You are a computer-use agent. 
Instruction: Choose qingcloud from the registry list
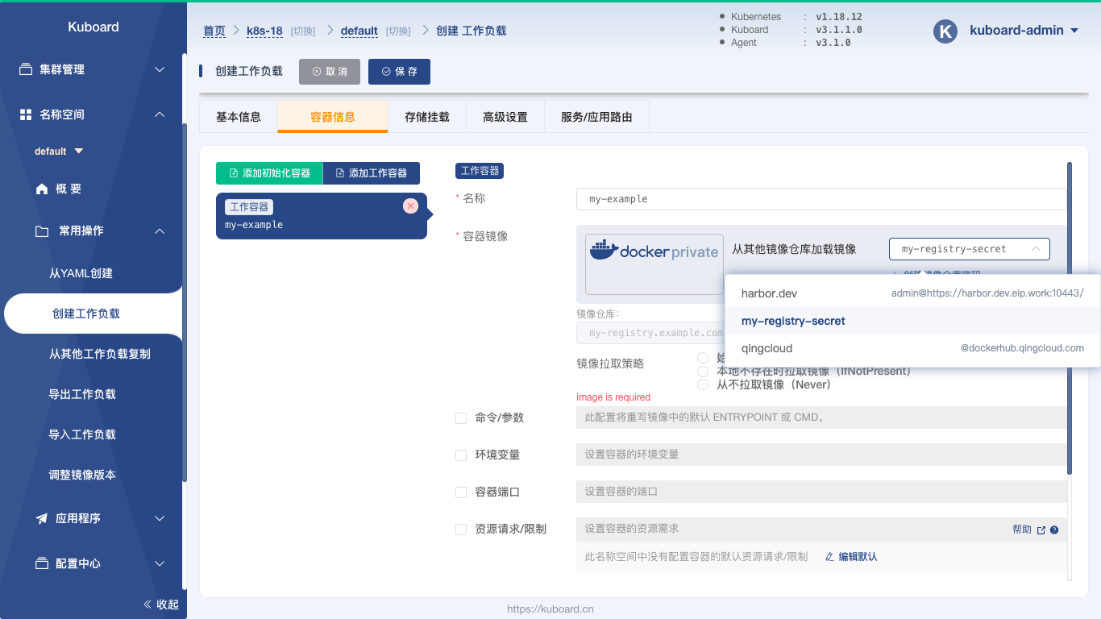coord(912,348)
